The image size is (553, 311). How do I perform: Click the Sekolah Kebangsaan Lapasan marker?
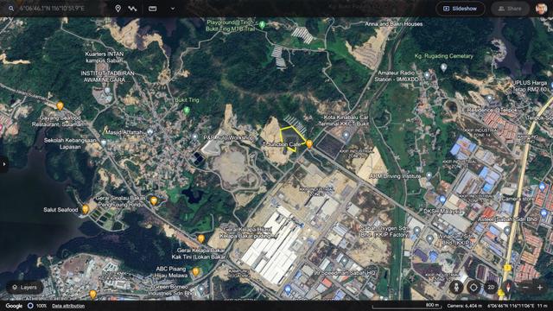click(x=103, y=142)
